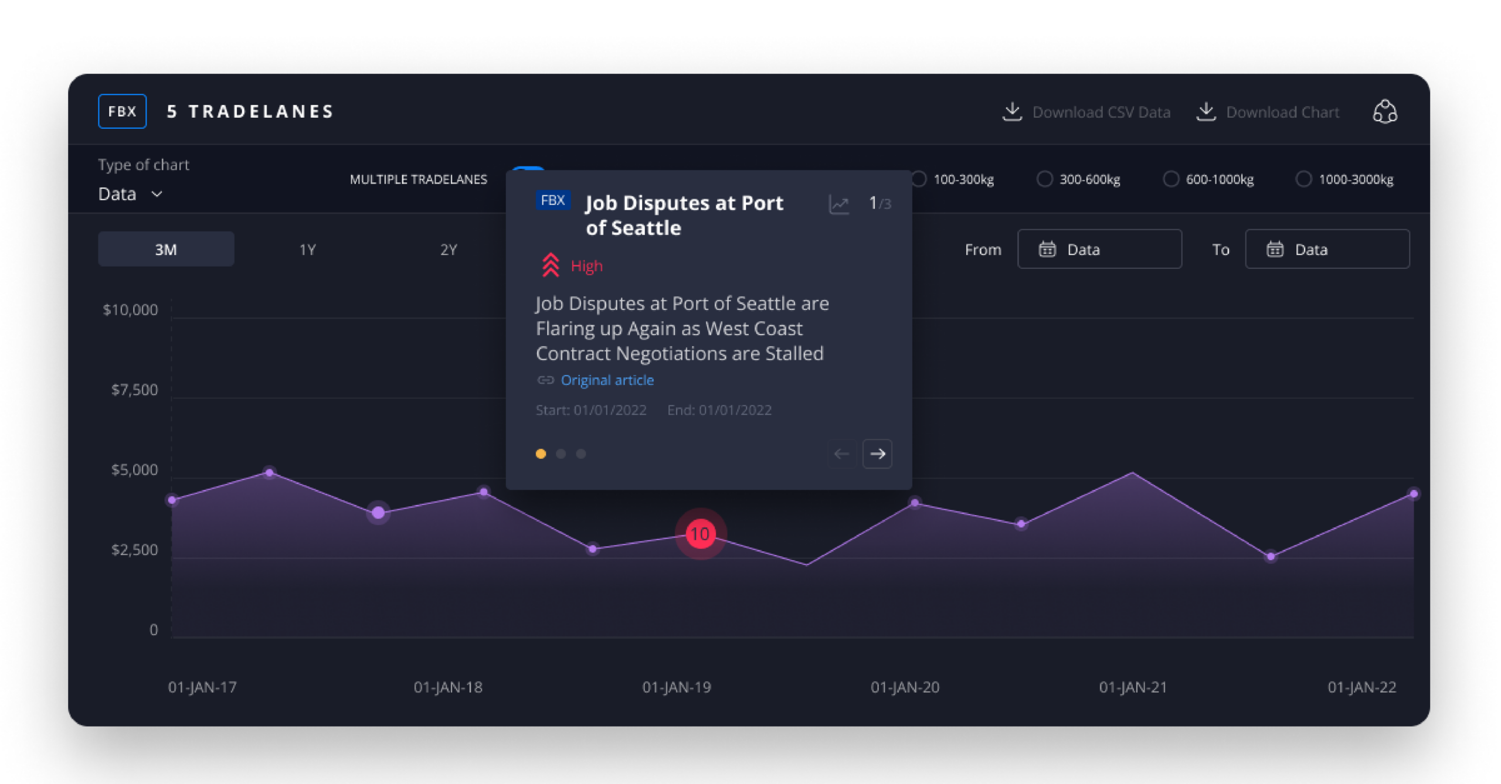Click the Download CSV Data icon
Image resolution: width=1501 pixels, height=784 pixels.
pos(1011,111)
